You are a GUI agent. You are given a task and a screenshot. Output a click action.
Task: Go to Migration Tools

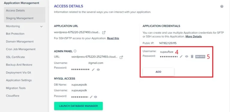(16, 88)
